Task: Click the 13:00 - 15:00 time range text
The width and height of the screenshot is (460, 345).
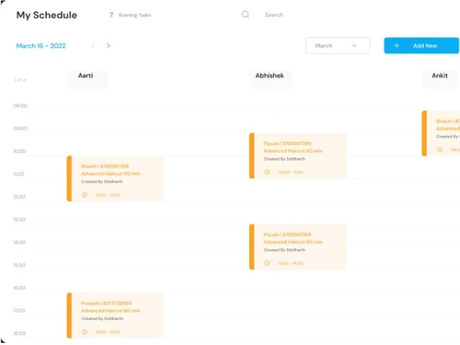Action: [291, 263]
